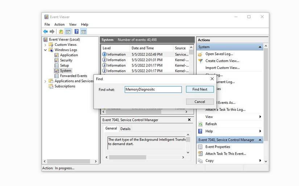Click the Create Custom View filter icon
The width and height of the screenshot is (299, 186).
tap(200, 61)
